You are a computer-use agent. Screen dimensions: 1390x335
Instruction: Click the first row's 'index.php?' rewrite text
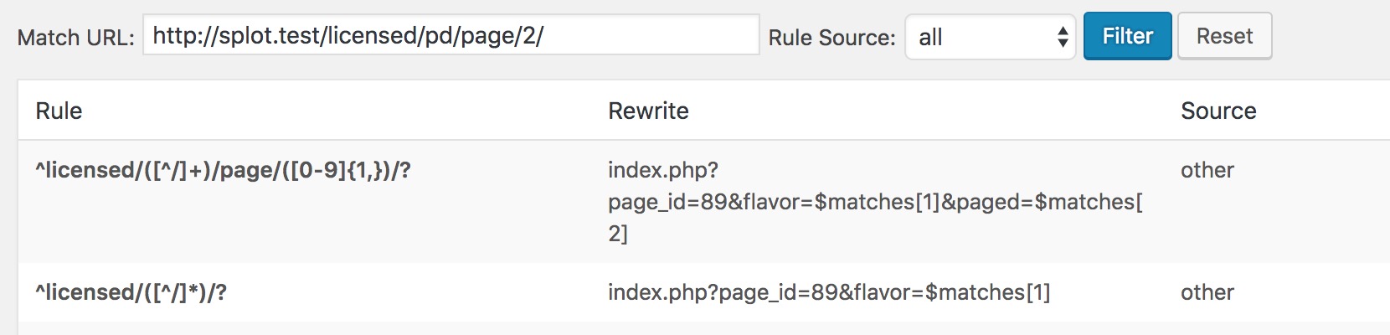[x=662, y=170]
